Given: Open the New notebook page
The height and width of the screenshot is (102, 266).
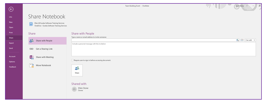Looking at the screenshot, I should tap(11, 22).
